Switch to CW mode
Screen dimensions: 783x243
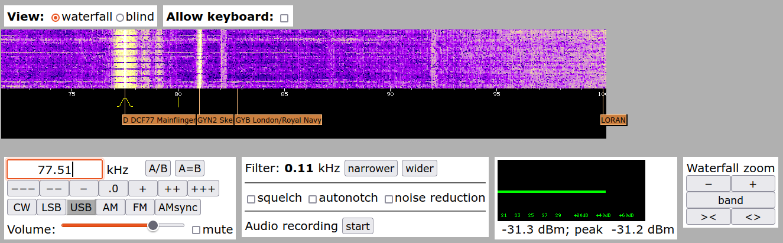[21, 208]
